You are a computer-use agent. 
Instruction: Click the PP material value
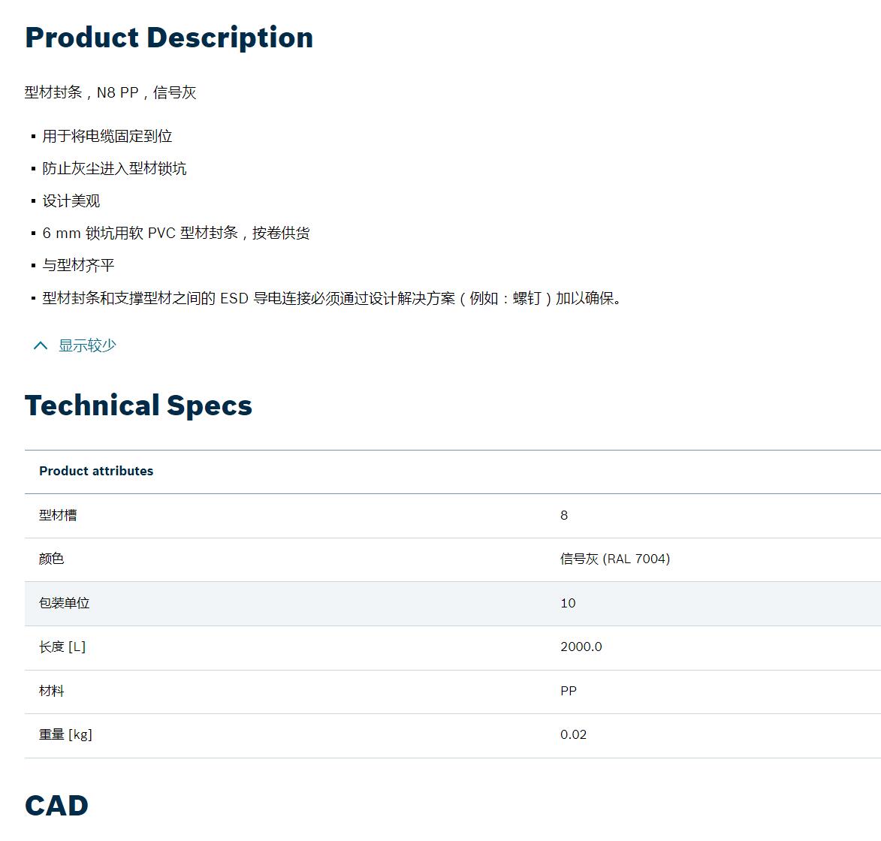coord(569,691)
